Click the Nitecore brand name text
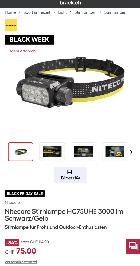The height and width of the screenshot is (266, 140). click(x=12, y=202)
